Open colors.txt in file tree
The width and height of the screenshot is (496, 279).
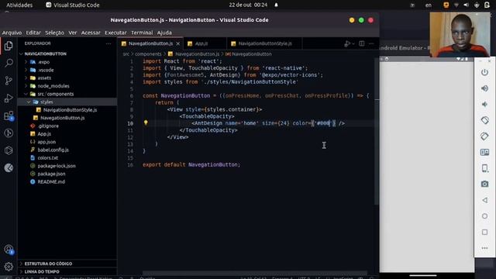(47, 157)
